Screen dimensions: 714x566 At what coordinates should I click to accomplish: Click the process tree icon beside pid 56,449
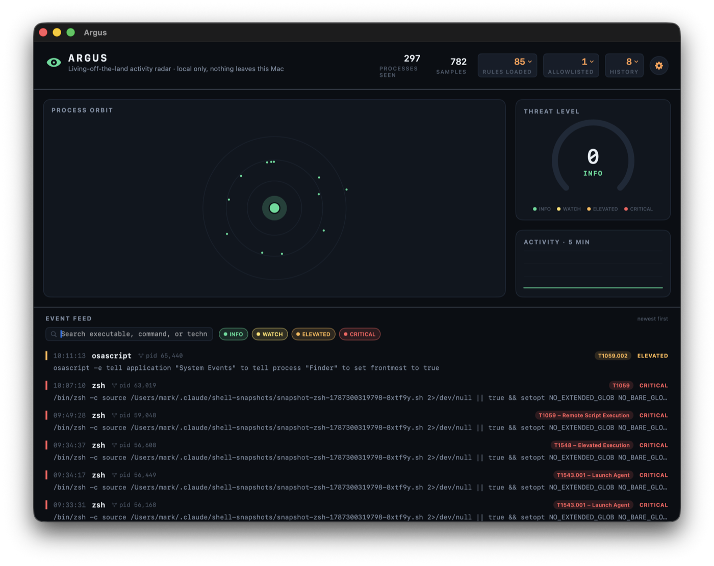click(x=114, y=475)
